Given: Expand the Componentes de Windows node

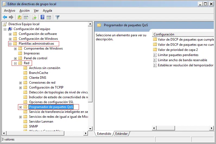Looking at the screenshot, I should click(x=15, y=49).
